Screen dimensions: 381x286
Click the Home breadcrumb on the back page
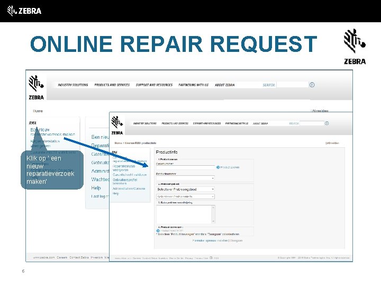click(38, 111)
